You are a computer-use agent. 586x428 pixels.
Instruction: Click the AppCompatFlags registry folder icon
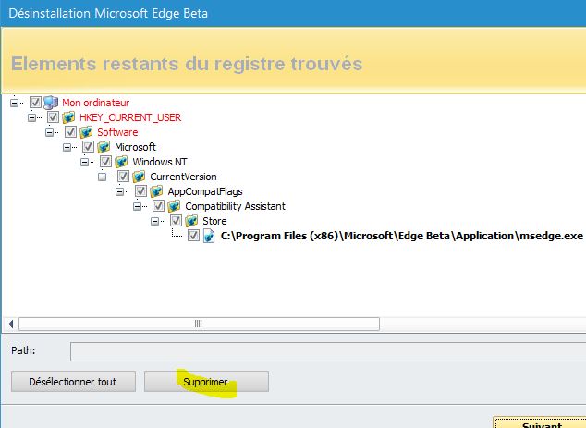(156, 191)
